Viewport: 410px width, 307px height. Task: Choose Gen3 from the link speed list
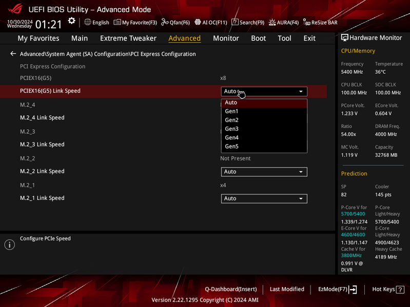(264, 129)
